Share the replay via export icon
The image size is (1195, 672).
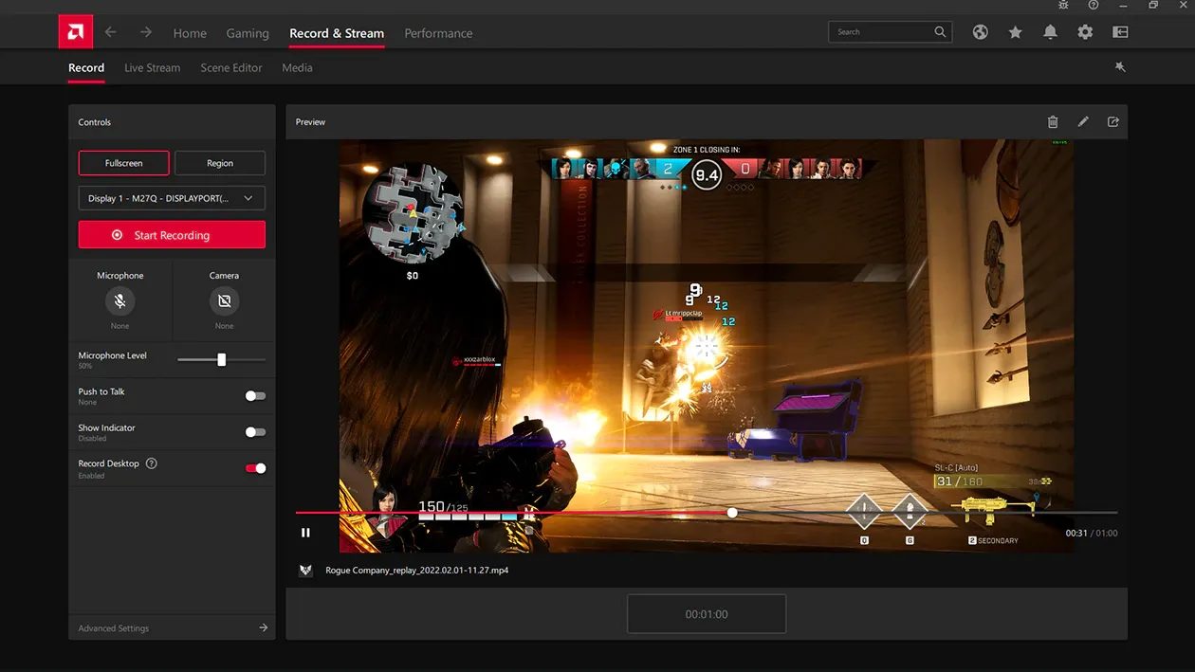click(x=1113, y=122)
